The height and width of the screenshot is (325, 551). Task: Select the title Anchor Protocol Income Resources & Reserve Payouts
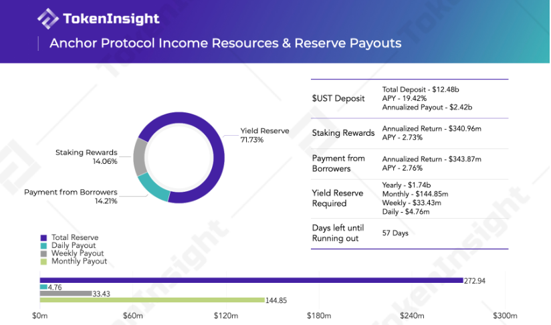[x=225, y=43]
